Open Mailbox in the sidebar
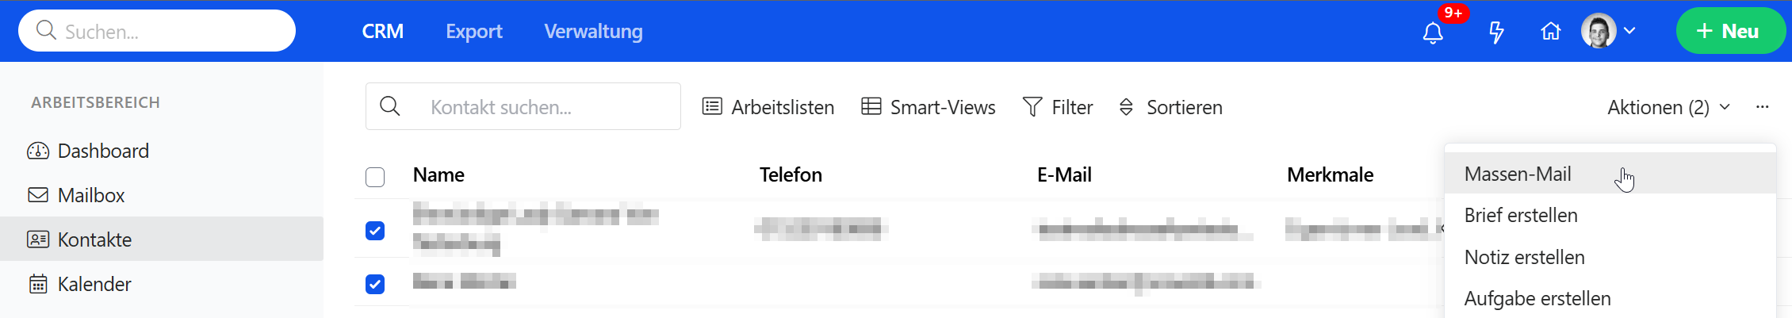The height and width of the screenshot is (318, 1792). point(90,195)
